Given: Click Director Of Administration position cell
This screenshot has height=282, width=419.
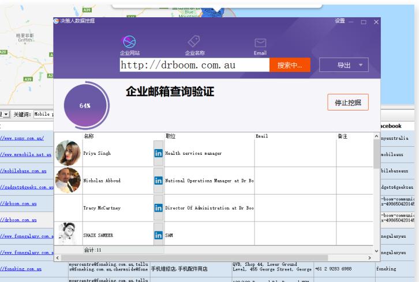Looking at the screenshot, I should click(209, 208).
